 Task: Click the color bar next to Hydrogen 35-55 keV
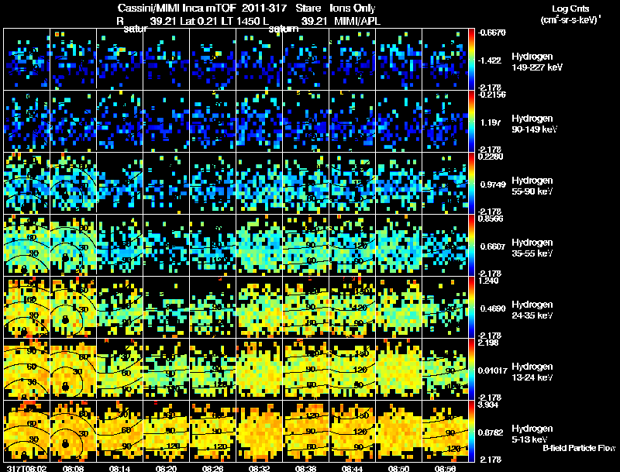pos(471,245)
